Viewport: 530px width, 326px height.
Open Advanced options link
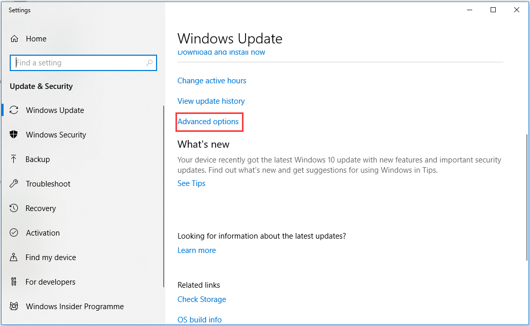pyautogui.click(x=208, y=122)
